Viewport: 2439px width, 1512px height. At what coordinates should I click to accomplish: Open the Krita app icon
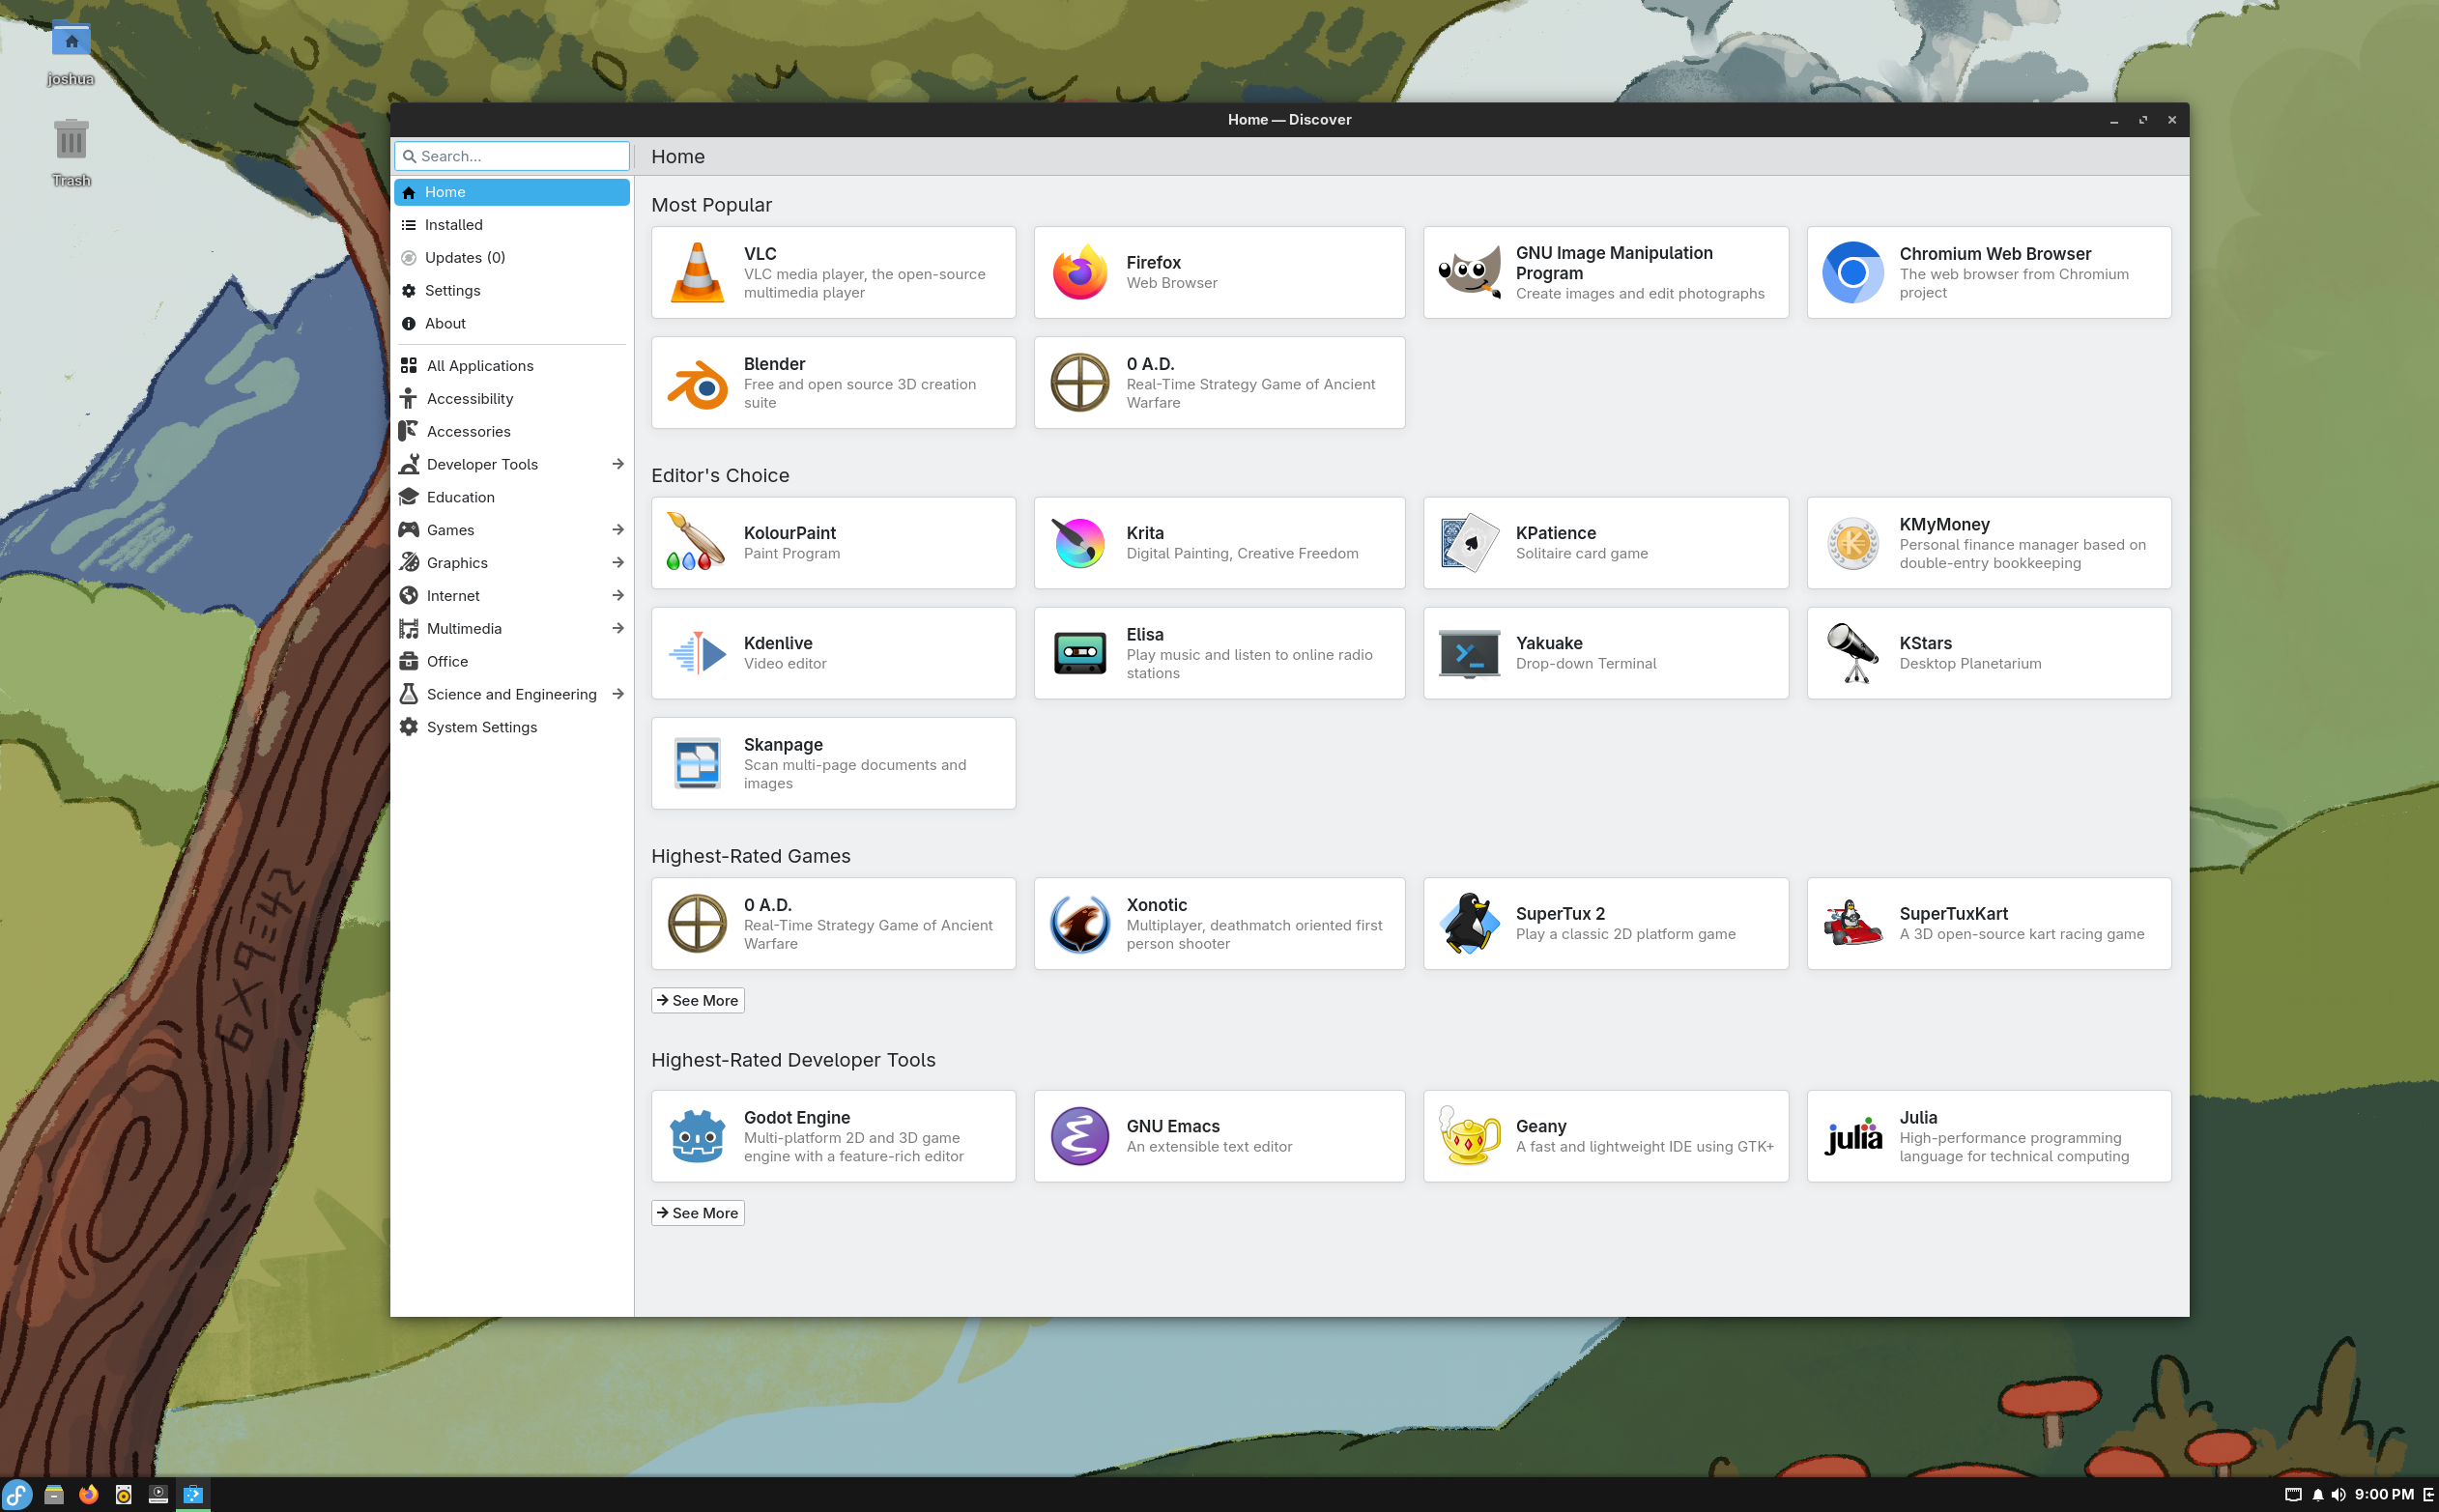click(1079, 543)
